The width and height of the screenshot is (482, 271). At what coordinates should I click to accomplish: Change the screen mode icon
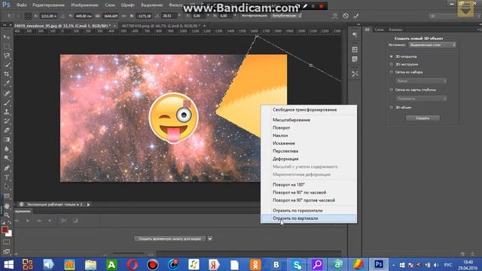coord(7,252)
